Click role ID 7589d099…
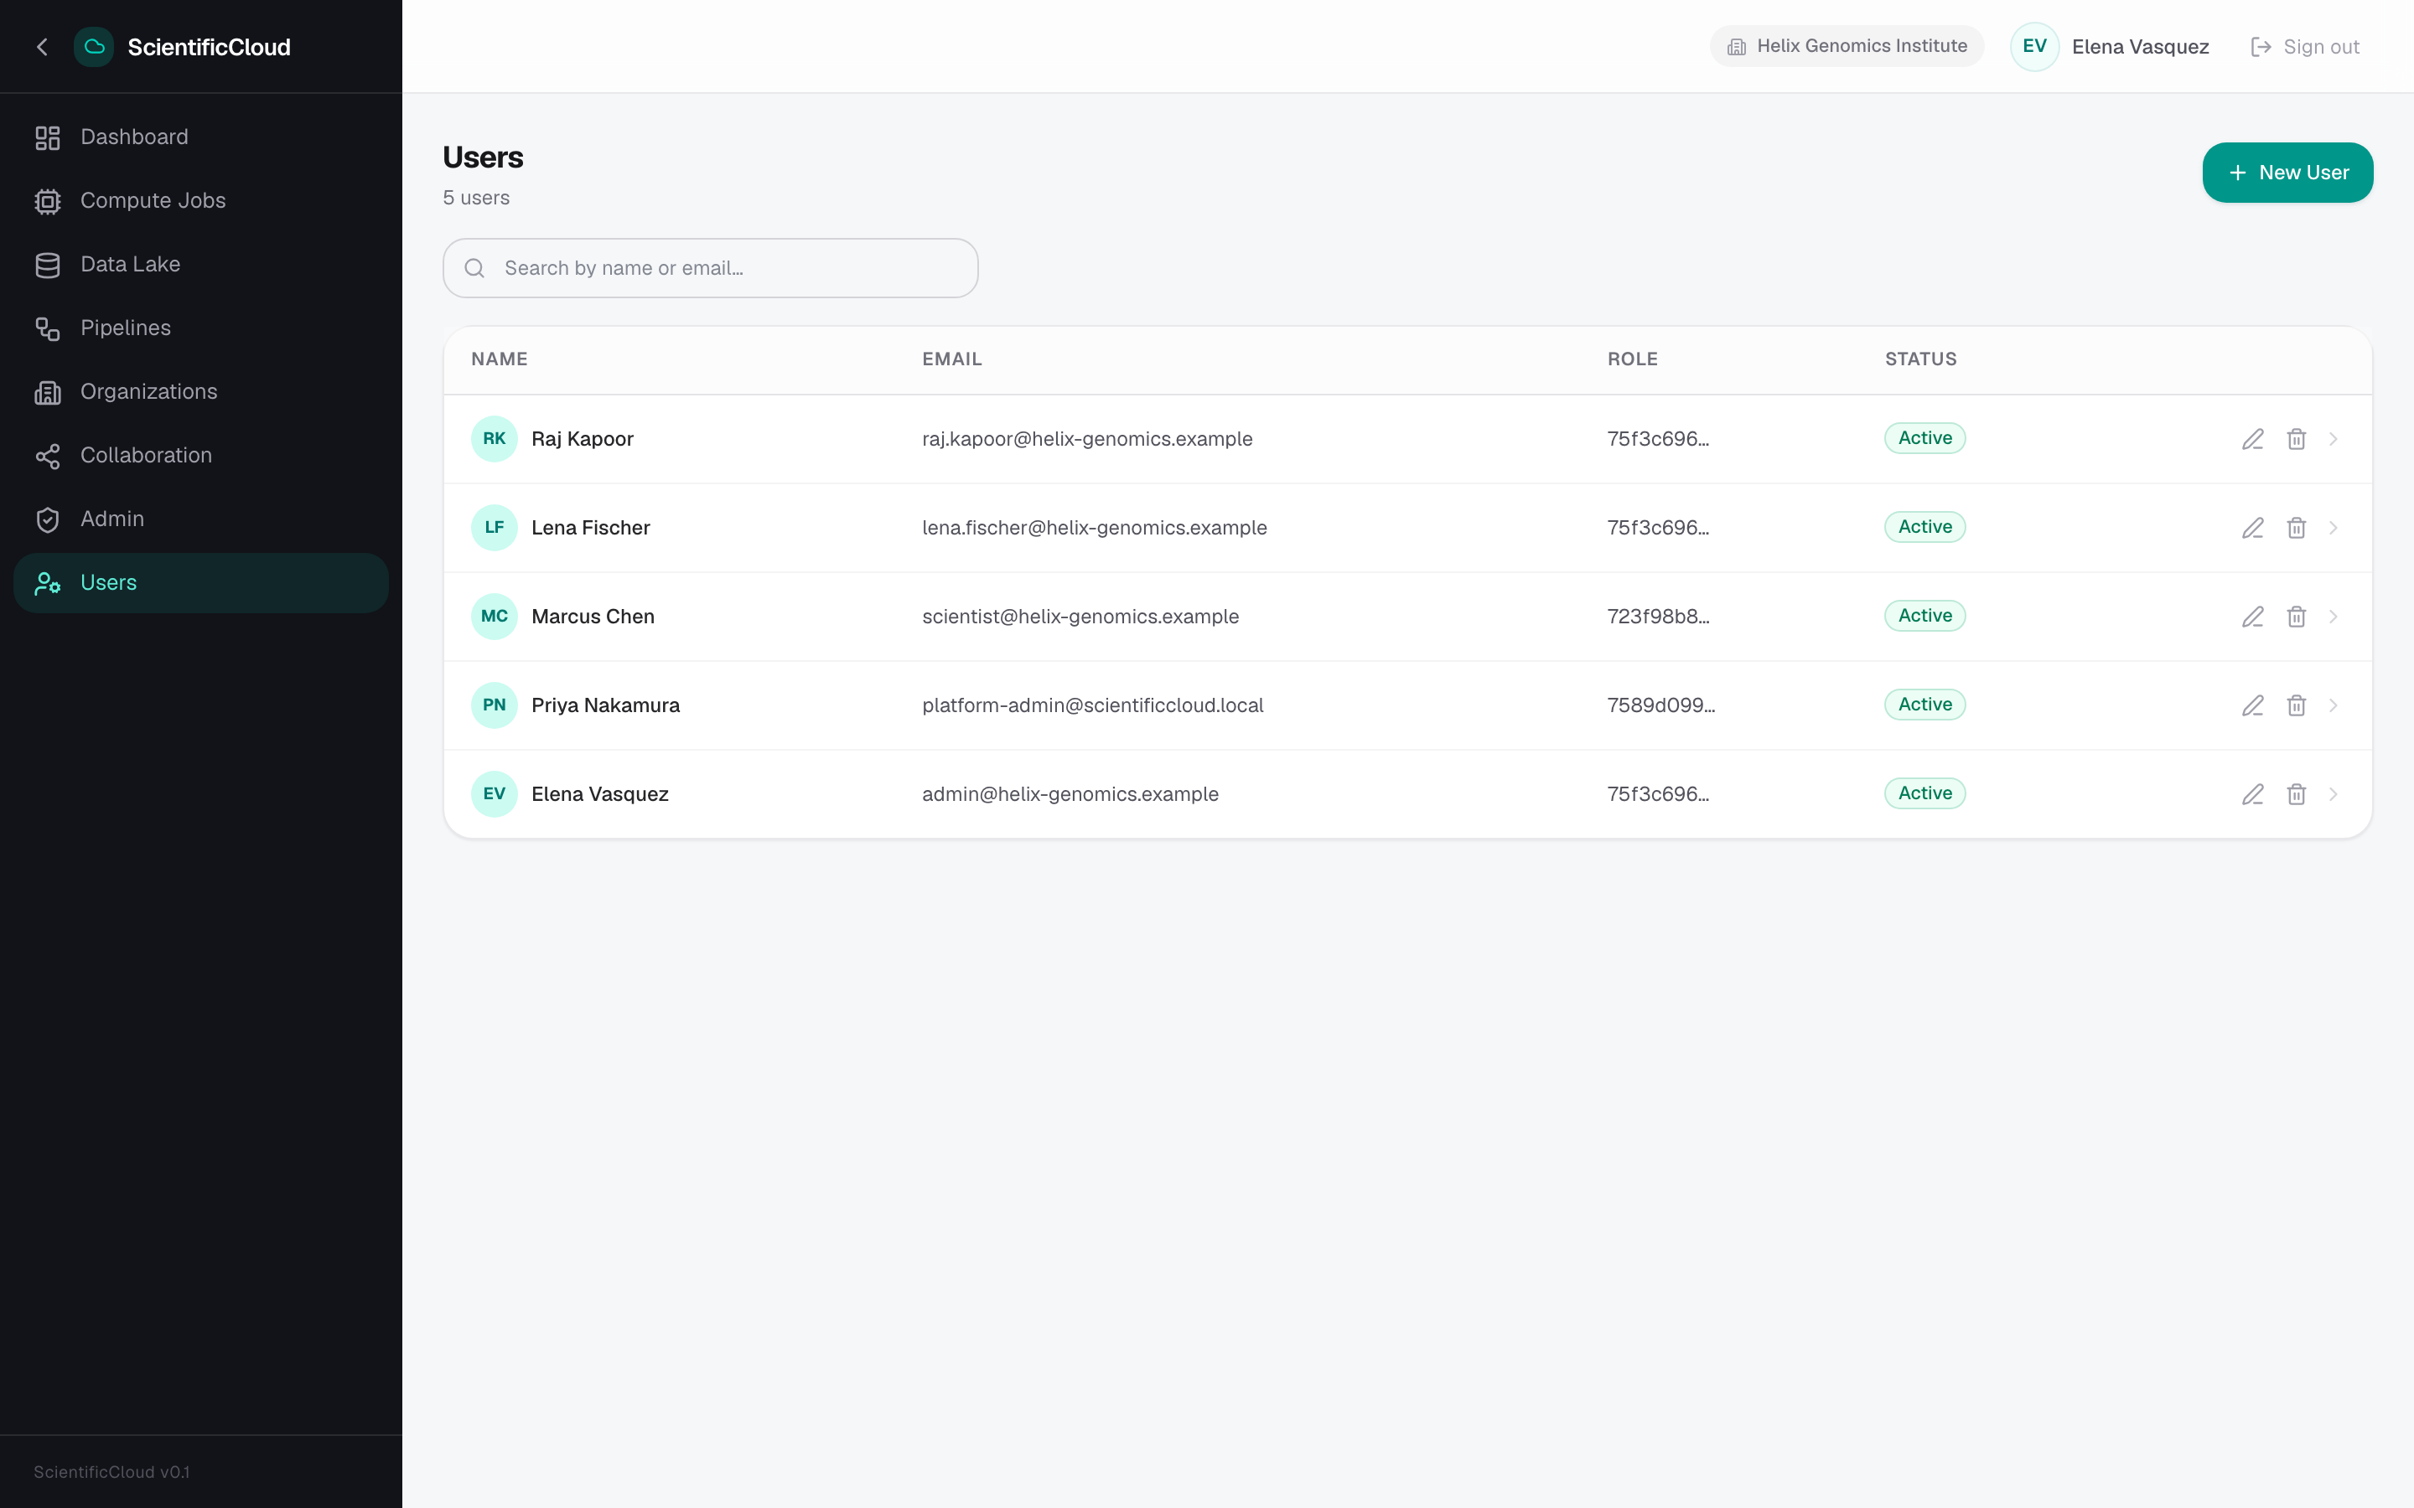Viewport: 2414px width, 1508px height. pos(1660,705)
